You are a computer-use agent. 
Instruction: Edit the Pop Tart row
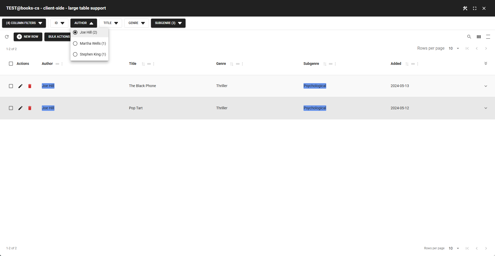tap(20, 108)
